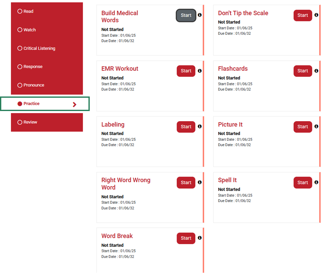Image resolution: width=325 pixels, height=273 pixels.
Task: Start the Word Break activity
Action: point(186,238)
